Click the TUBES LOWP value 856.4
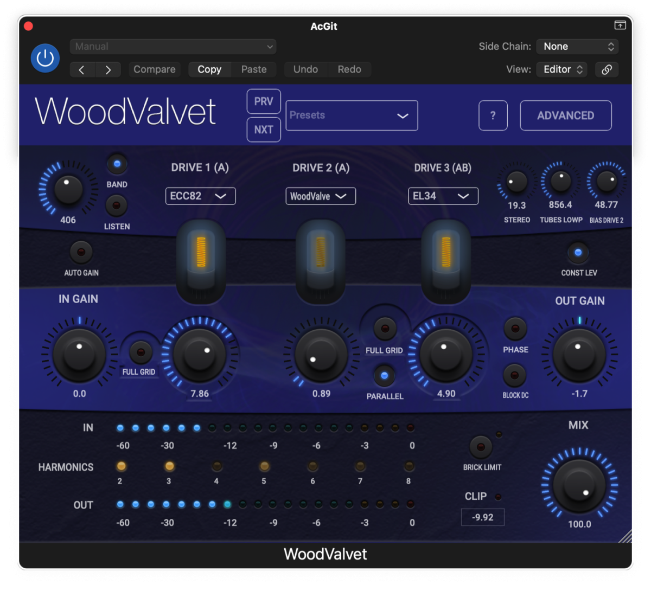Screen dimensions: 651x591 pos(560,205)
